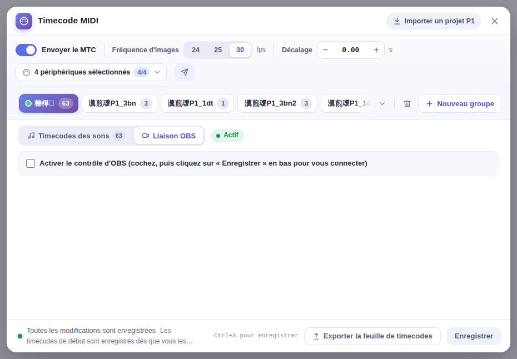Check the Activer le contrôle d'OBS checkbox
This screenshot has height=359, width=517.
pyautogui.click(x=31, y=163)
